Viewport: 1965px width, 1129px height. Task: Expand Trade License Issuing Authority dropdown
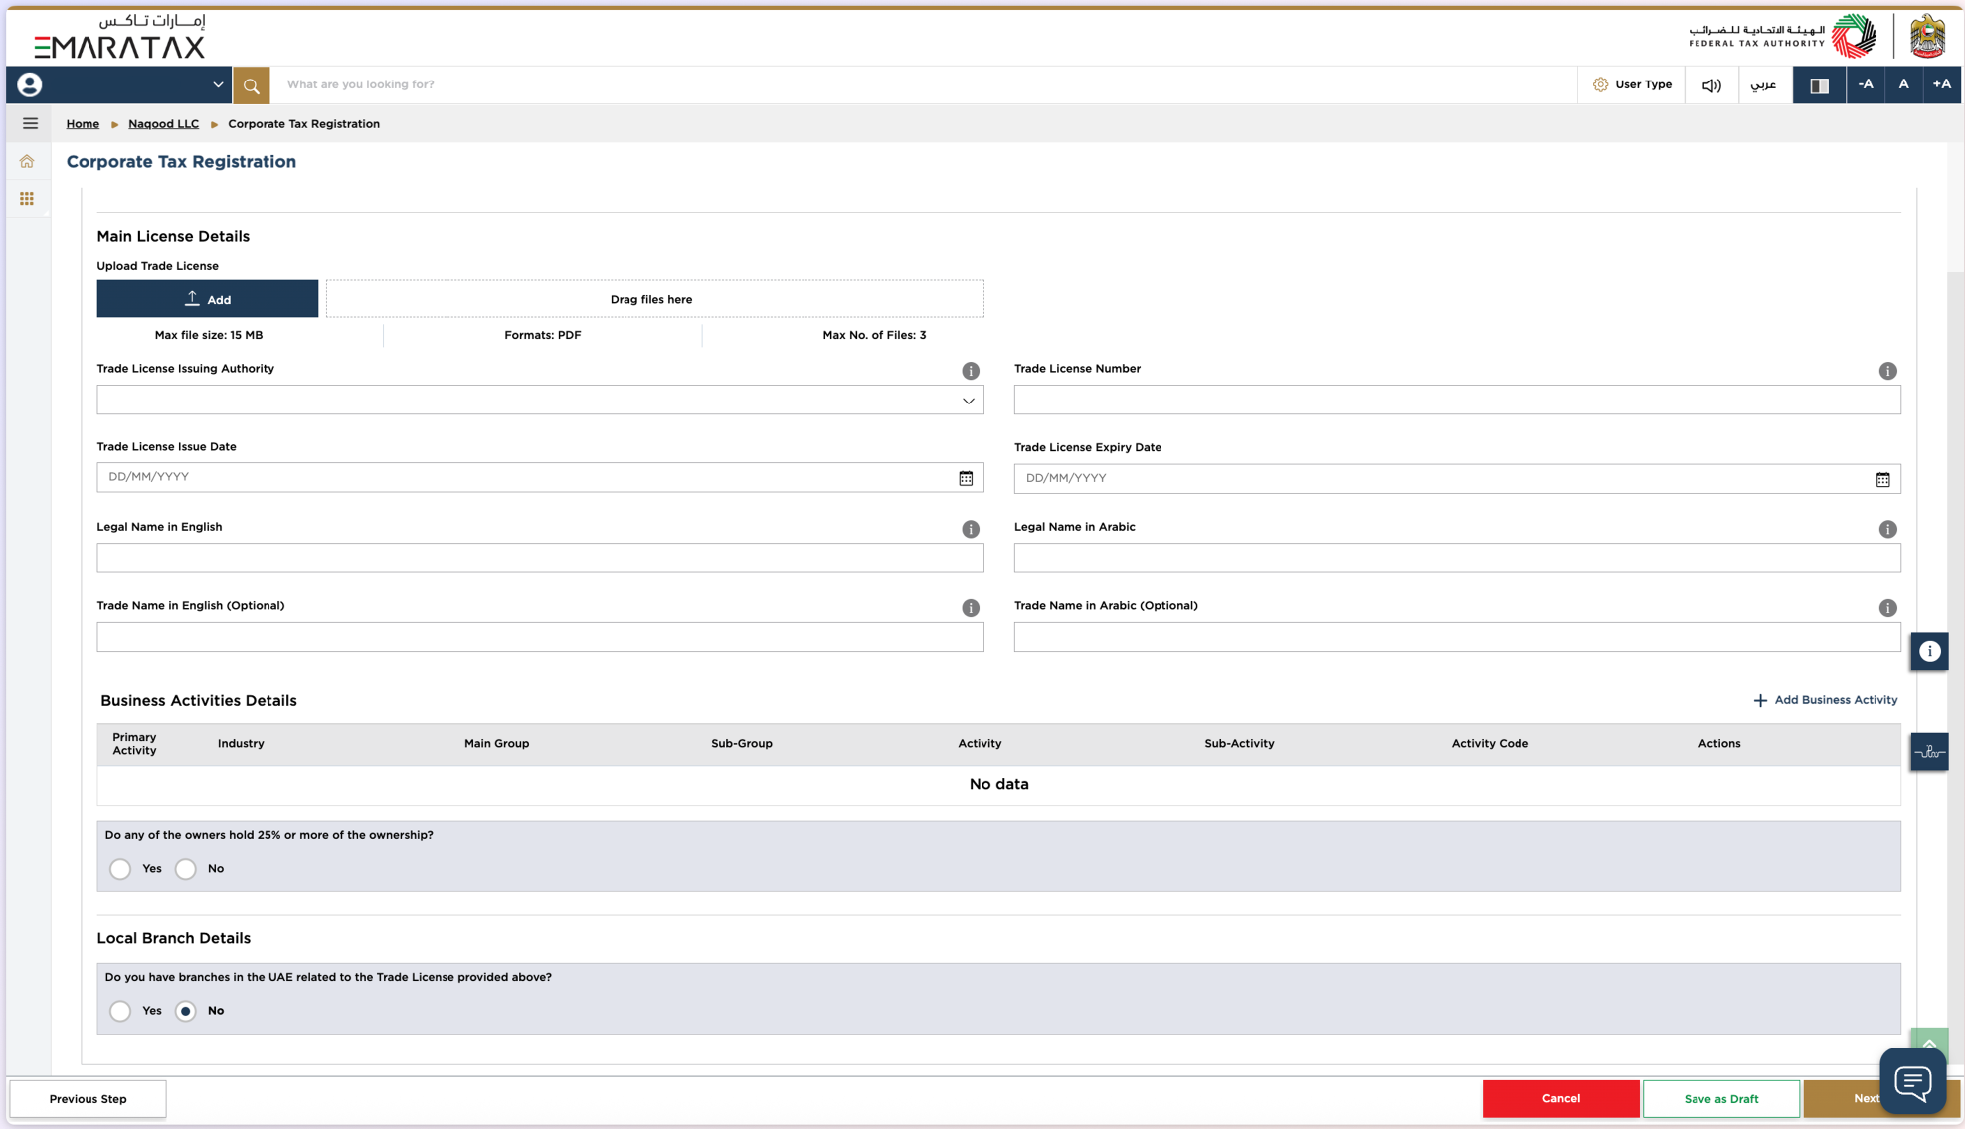click(968, 401)
